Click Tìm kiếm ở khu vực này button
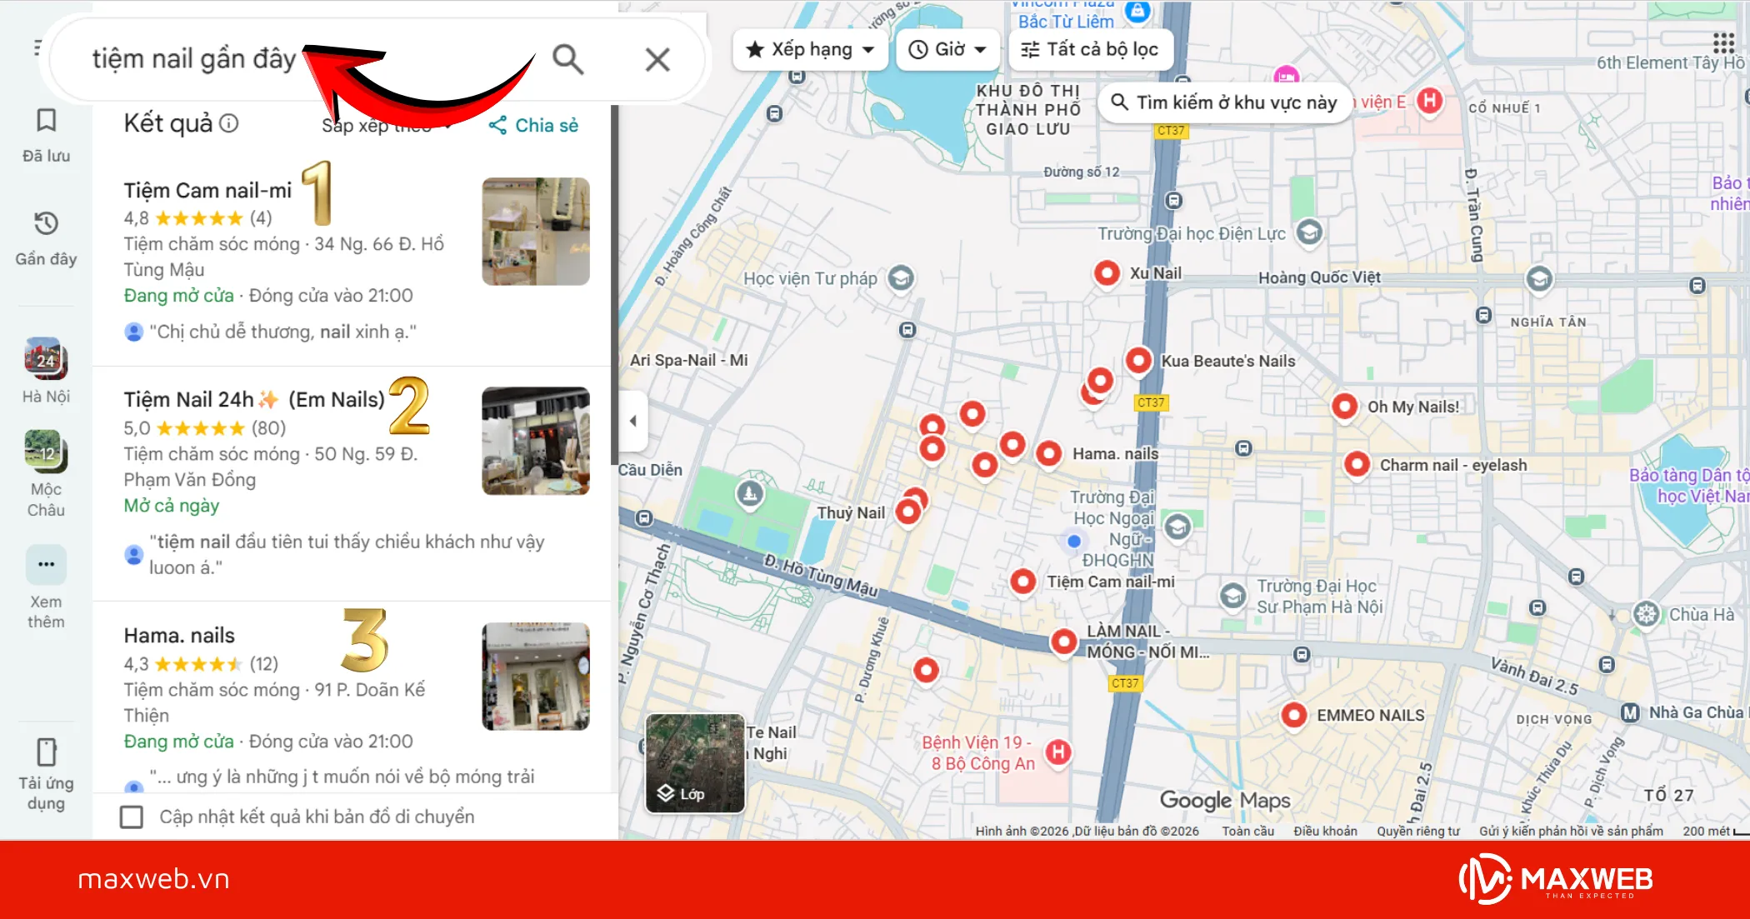This screenshot has width=1750, height=919. click(x=1224, y=102)
